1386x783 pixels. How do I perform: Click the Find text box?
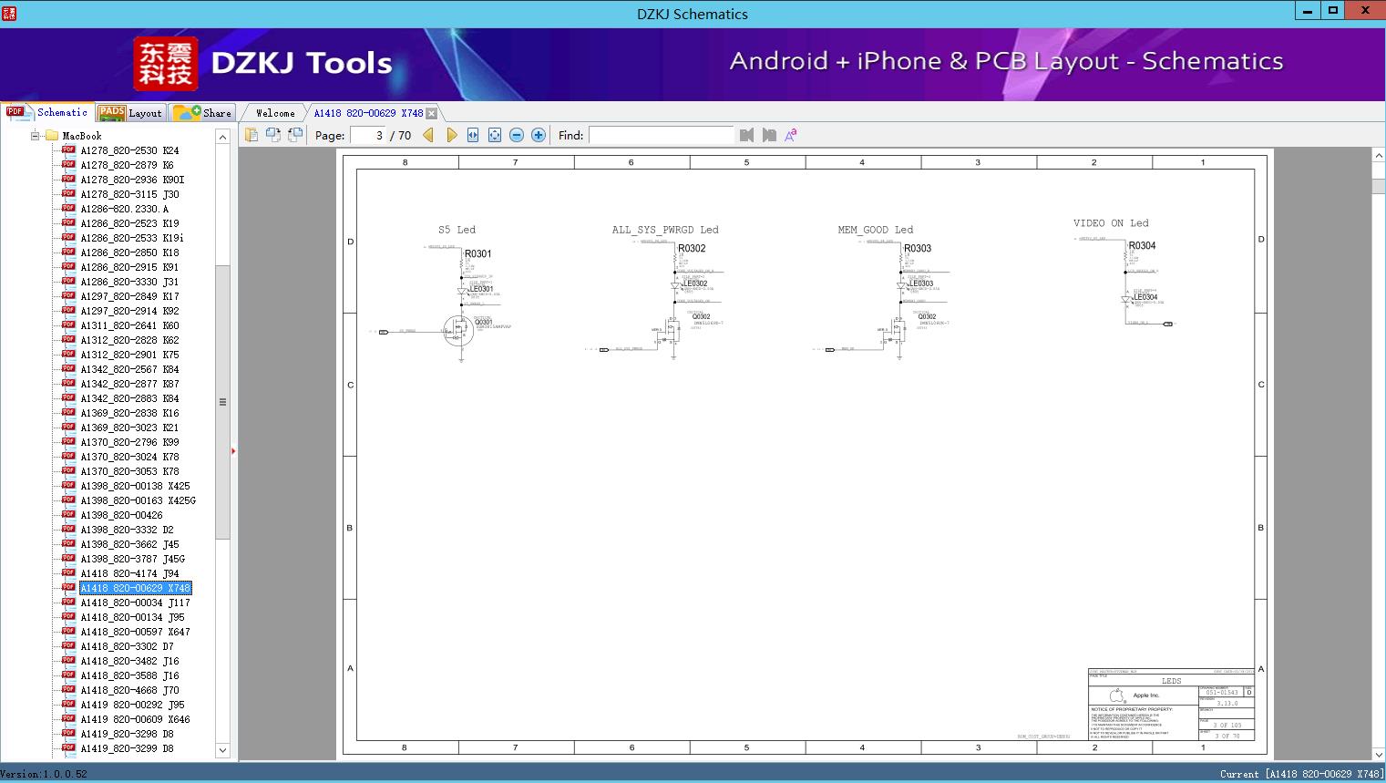[661, 135]
